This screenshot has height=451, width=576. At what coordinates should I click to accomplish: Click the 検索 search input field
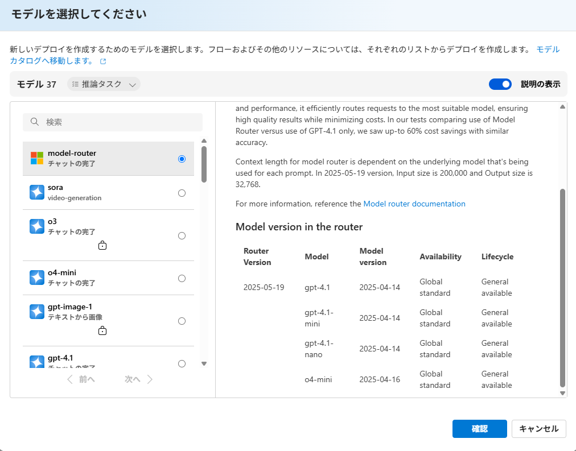(113, 122)
